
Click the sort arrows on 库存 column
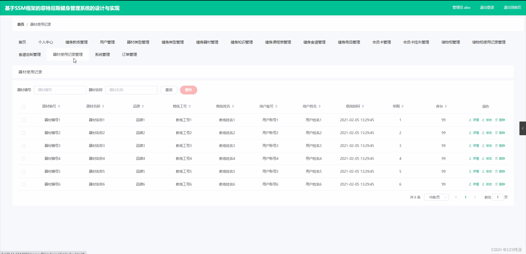tap(445, 106)
